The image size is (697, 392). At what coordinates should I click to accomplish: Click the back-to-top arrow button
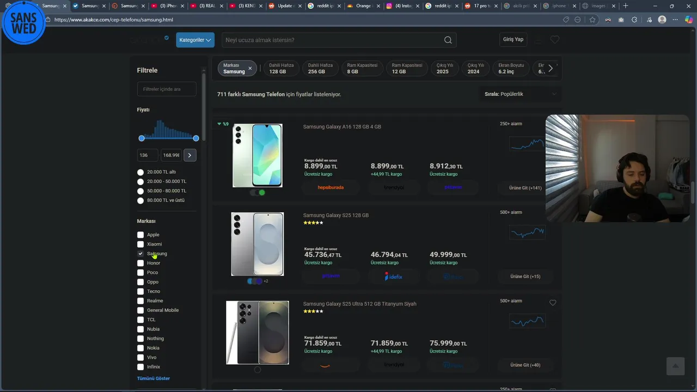(675, 366)
